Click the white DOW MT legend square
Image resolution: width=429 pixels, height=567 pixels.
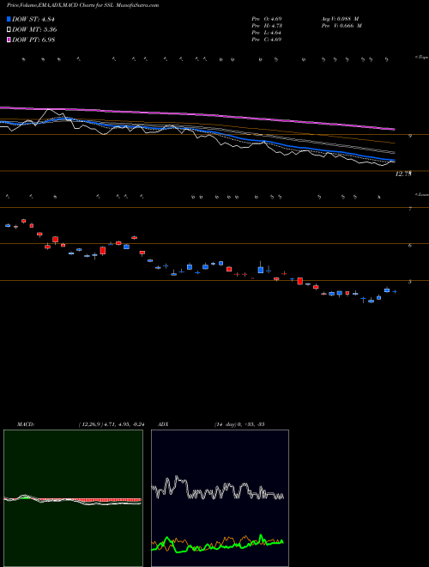[x=9, y=30]
